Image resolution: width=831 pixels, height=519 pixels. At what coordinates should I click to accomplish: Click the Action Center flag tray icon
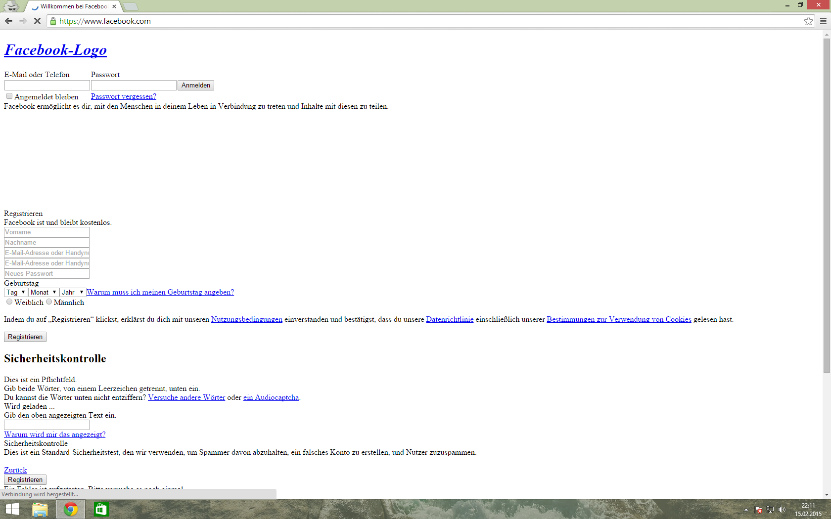tap(758, 510)
